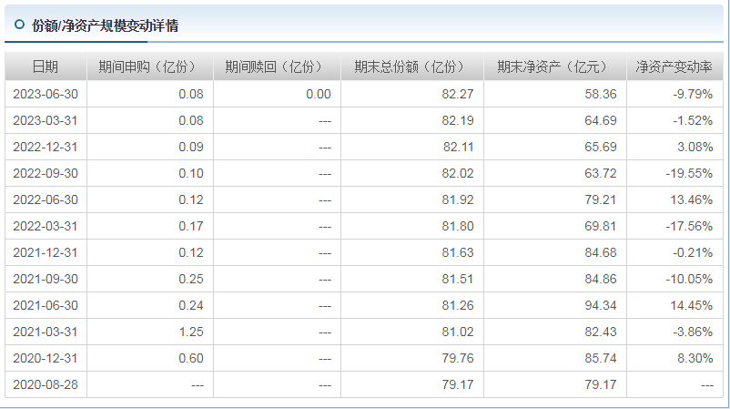Click change rate 14.45%

pos(692,305)
